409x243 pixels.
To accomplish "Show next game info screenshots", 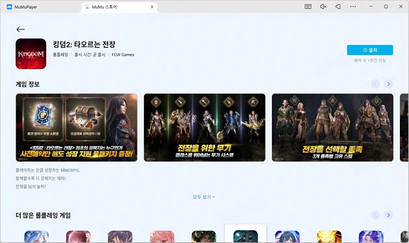I will (x=388, y=84).
